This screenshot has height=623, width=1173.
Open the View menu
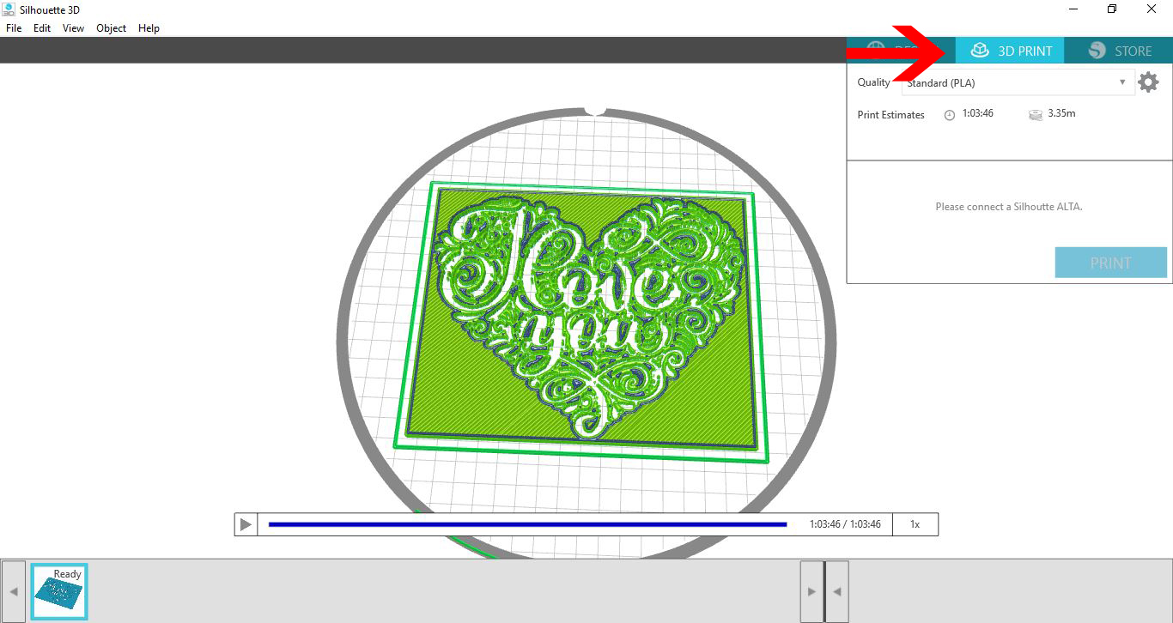[73, 28]
